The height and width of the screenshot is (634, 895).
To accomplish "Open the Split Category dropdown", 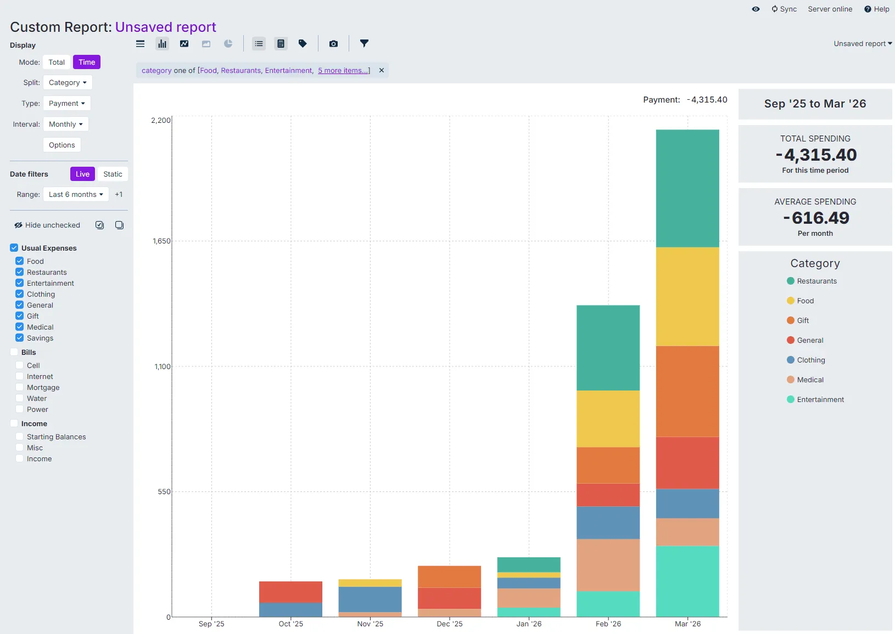I will tap(68, 83).
